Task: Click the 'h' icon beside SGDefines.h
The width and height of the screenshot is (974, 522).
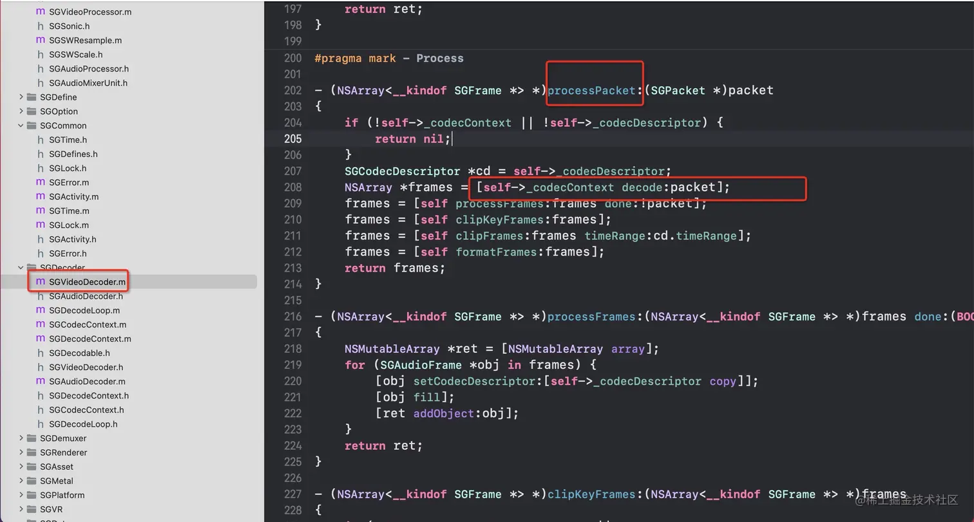Action: coord(41,154)
